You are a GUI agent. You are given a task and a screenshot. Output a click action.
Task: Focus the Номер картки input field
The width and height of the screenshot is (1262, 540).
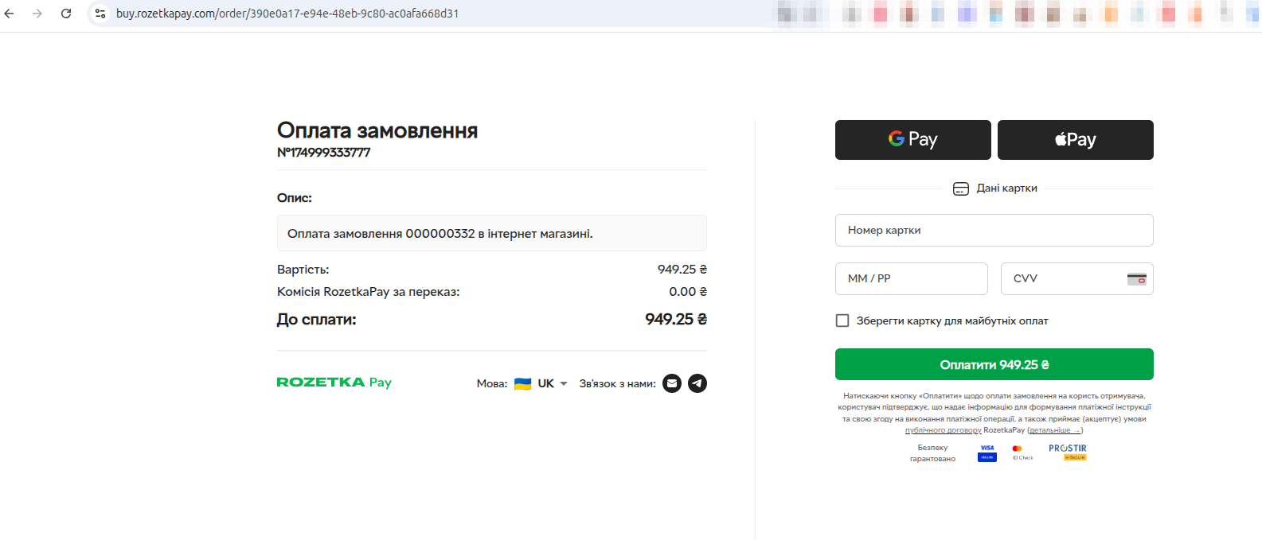[x=994, y=231]
